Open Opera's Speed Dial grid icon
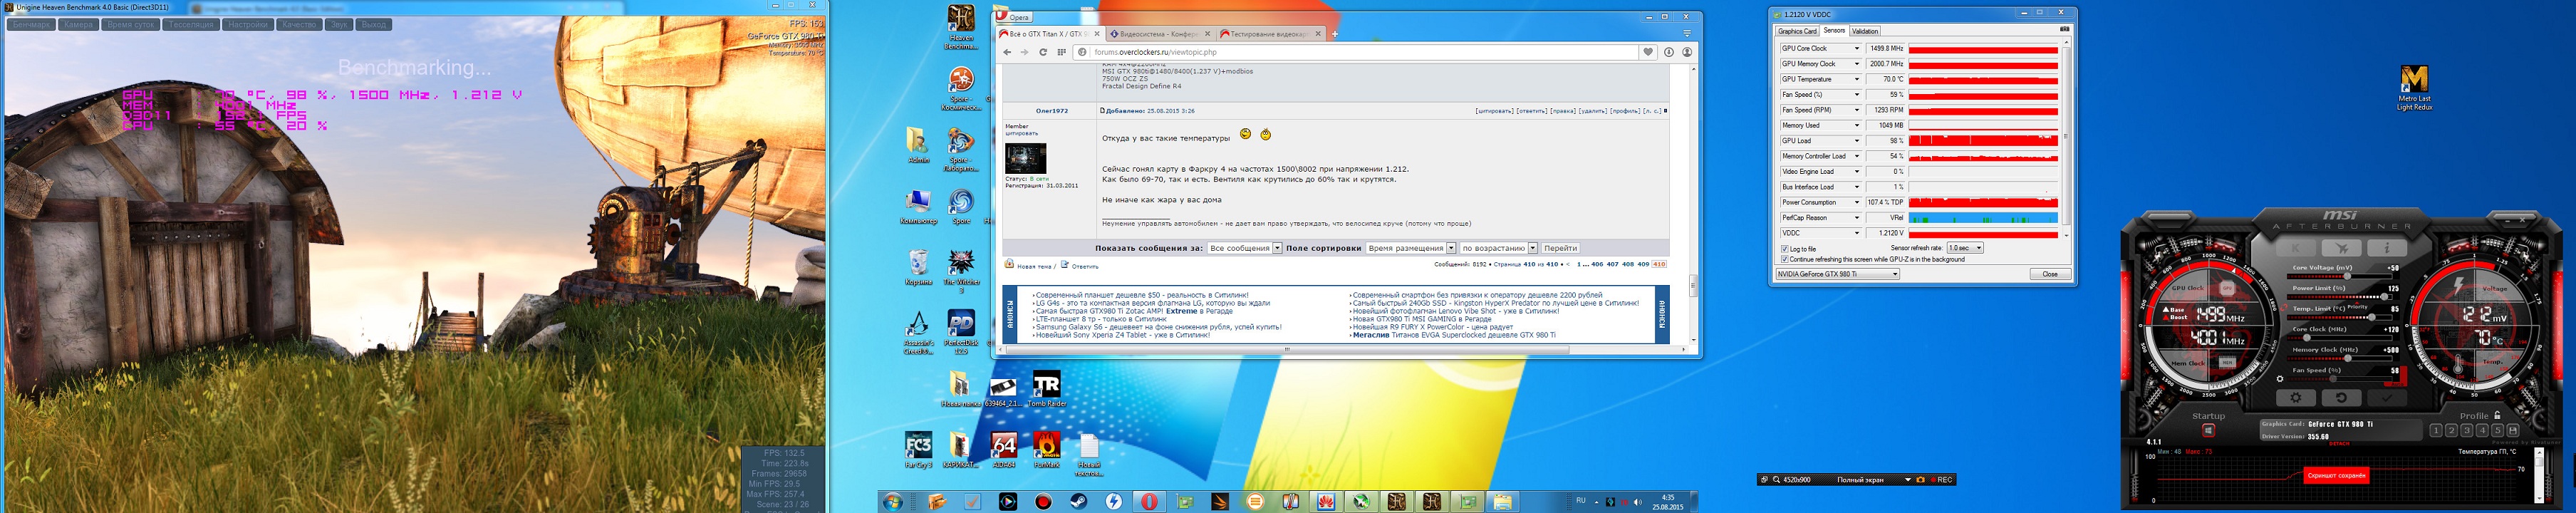Viewport: 2576px width, 513px height. (1061, 52)
